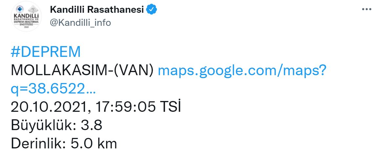
Task: Click the blue verified checkmark badge
Action: [x=151, y=10]
